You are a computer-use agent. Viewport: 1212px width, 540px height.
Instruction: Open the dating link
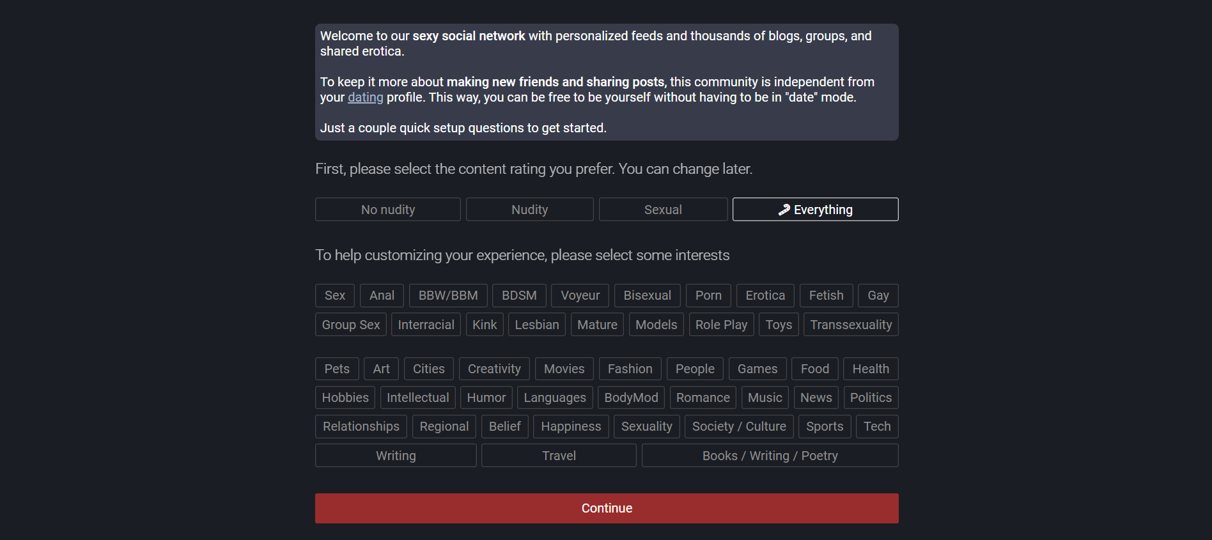(366, 97)
